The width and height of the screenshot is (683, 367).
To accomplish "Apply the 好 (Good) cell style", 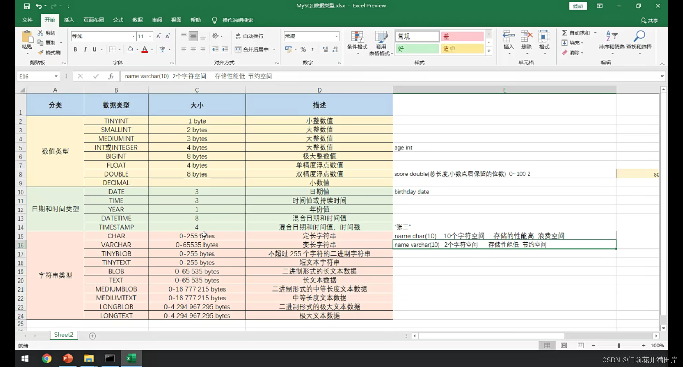I will tap(417, 48).
